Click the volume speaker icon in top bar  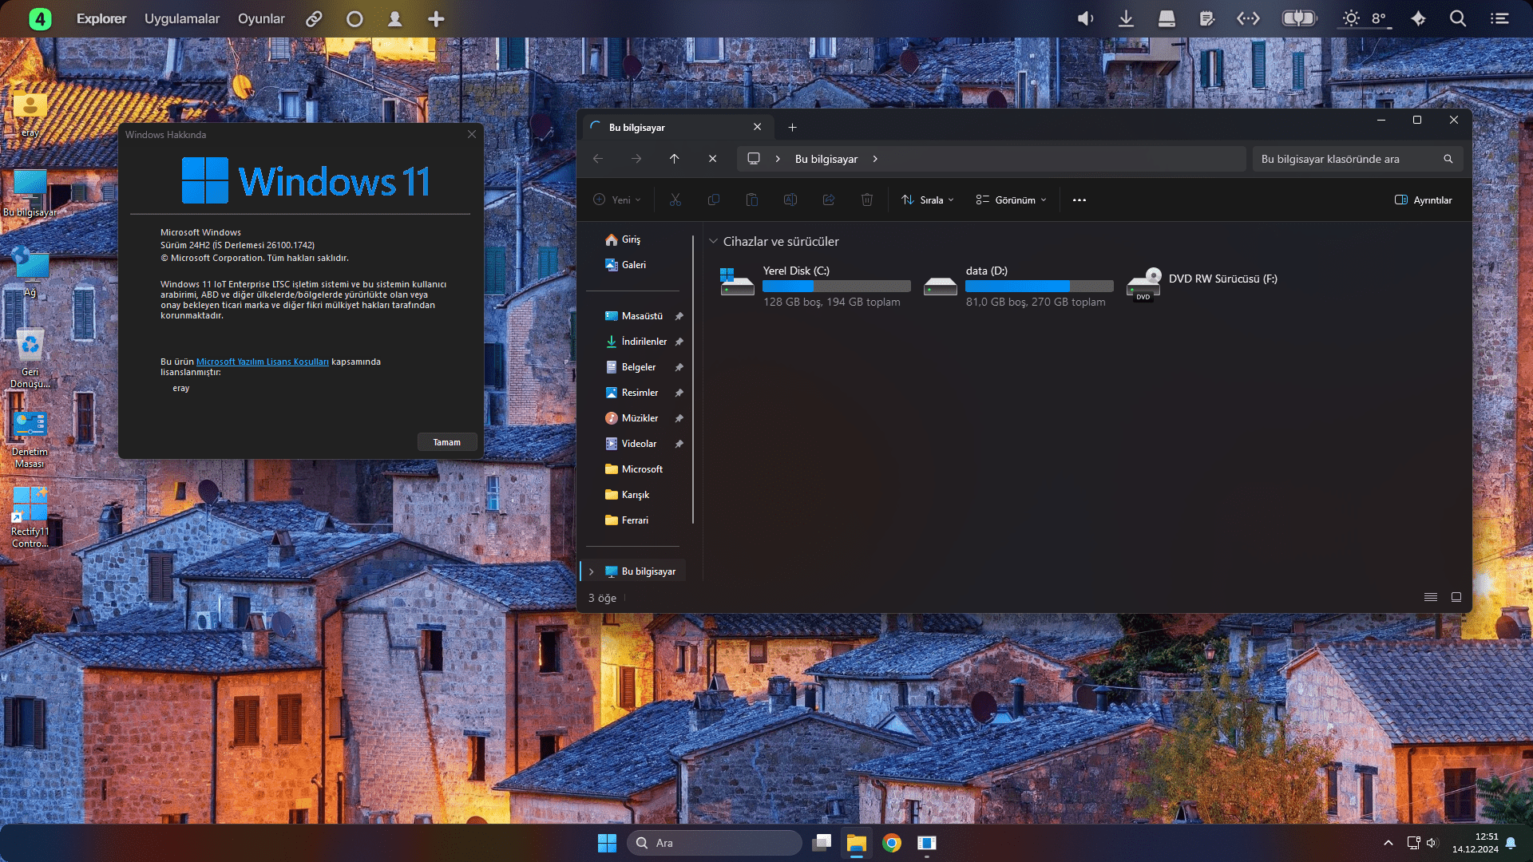(x=1084, y=18)
